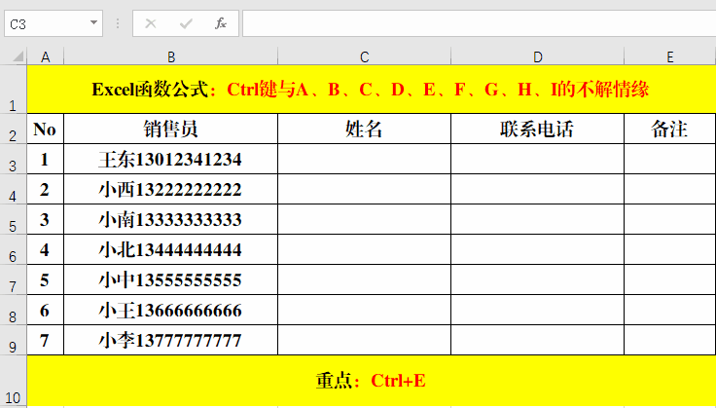Viewport: 716px width, 408px height.
Task: Click empty 姓名 cell in 小李 row
Action: (364, 340)
